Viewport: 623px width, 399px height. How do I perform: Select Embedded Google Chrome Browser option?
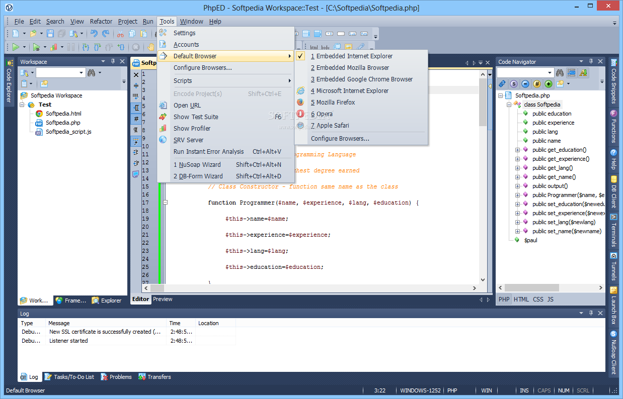(361, 79)
